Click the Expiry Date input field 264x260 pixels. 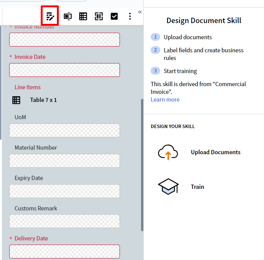(x=65, y=191)
